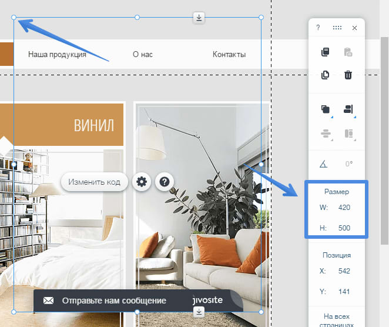Click the top attach-to-section download icon

[199, 18]
